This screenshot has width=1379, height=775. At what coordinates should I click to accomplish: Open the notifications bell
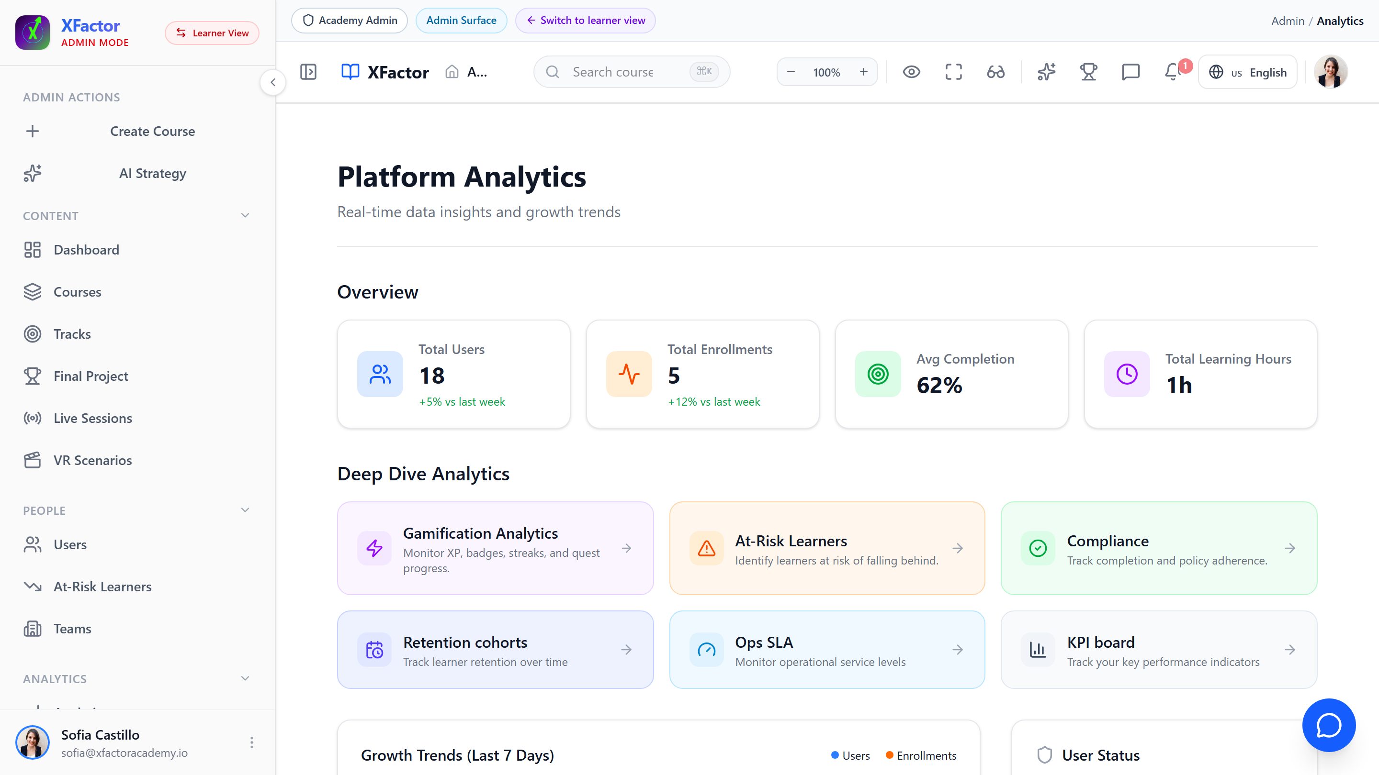[1173, 72]
